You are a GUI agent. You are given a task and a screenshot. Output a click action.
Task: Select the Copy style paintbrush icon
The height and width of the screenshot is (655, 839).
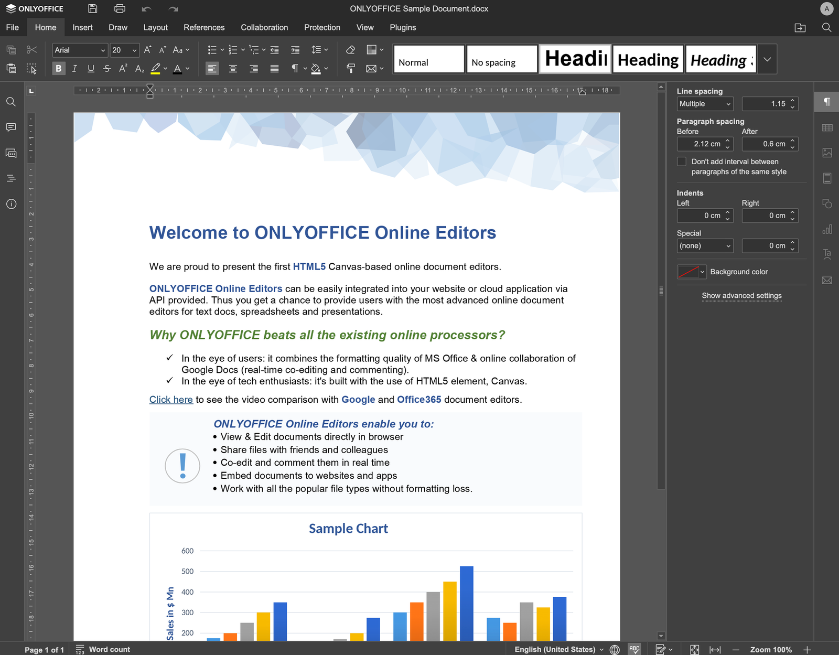[351, 68]
